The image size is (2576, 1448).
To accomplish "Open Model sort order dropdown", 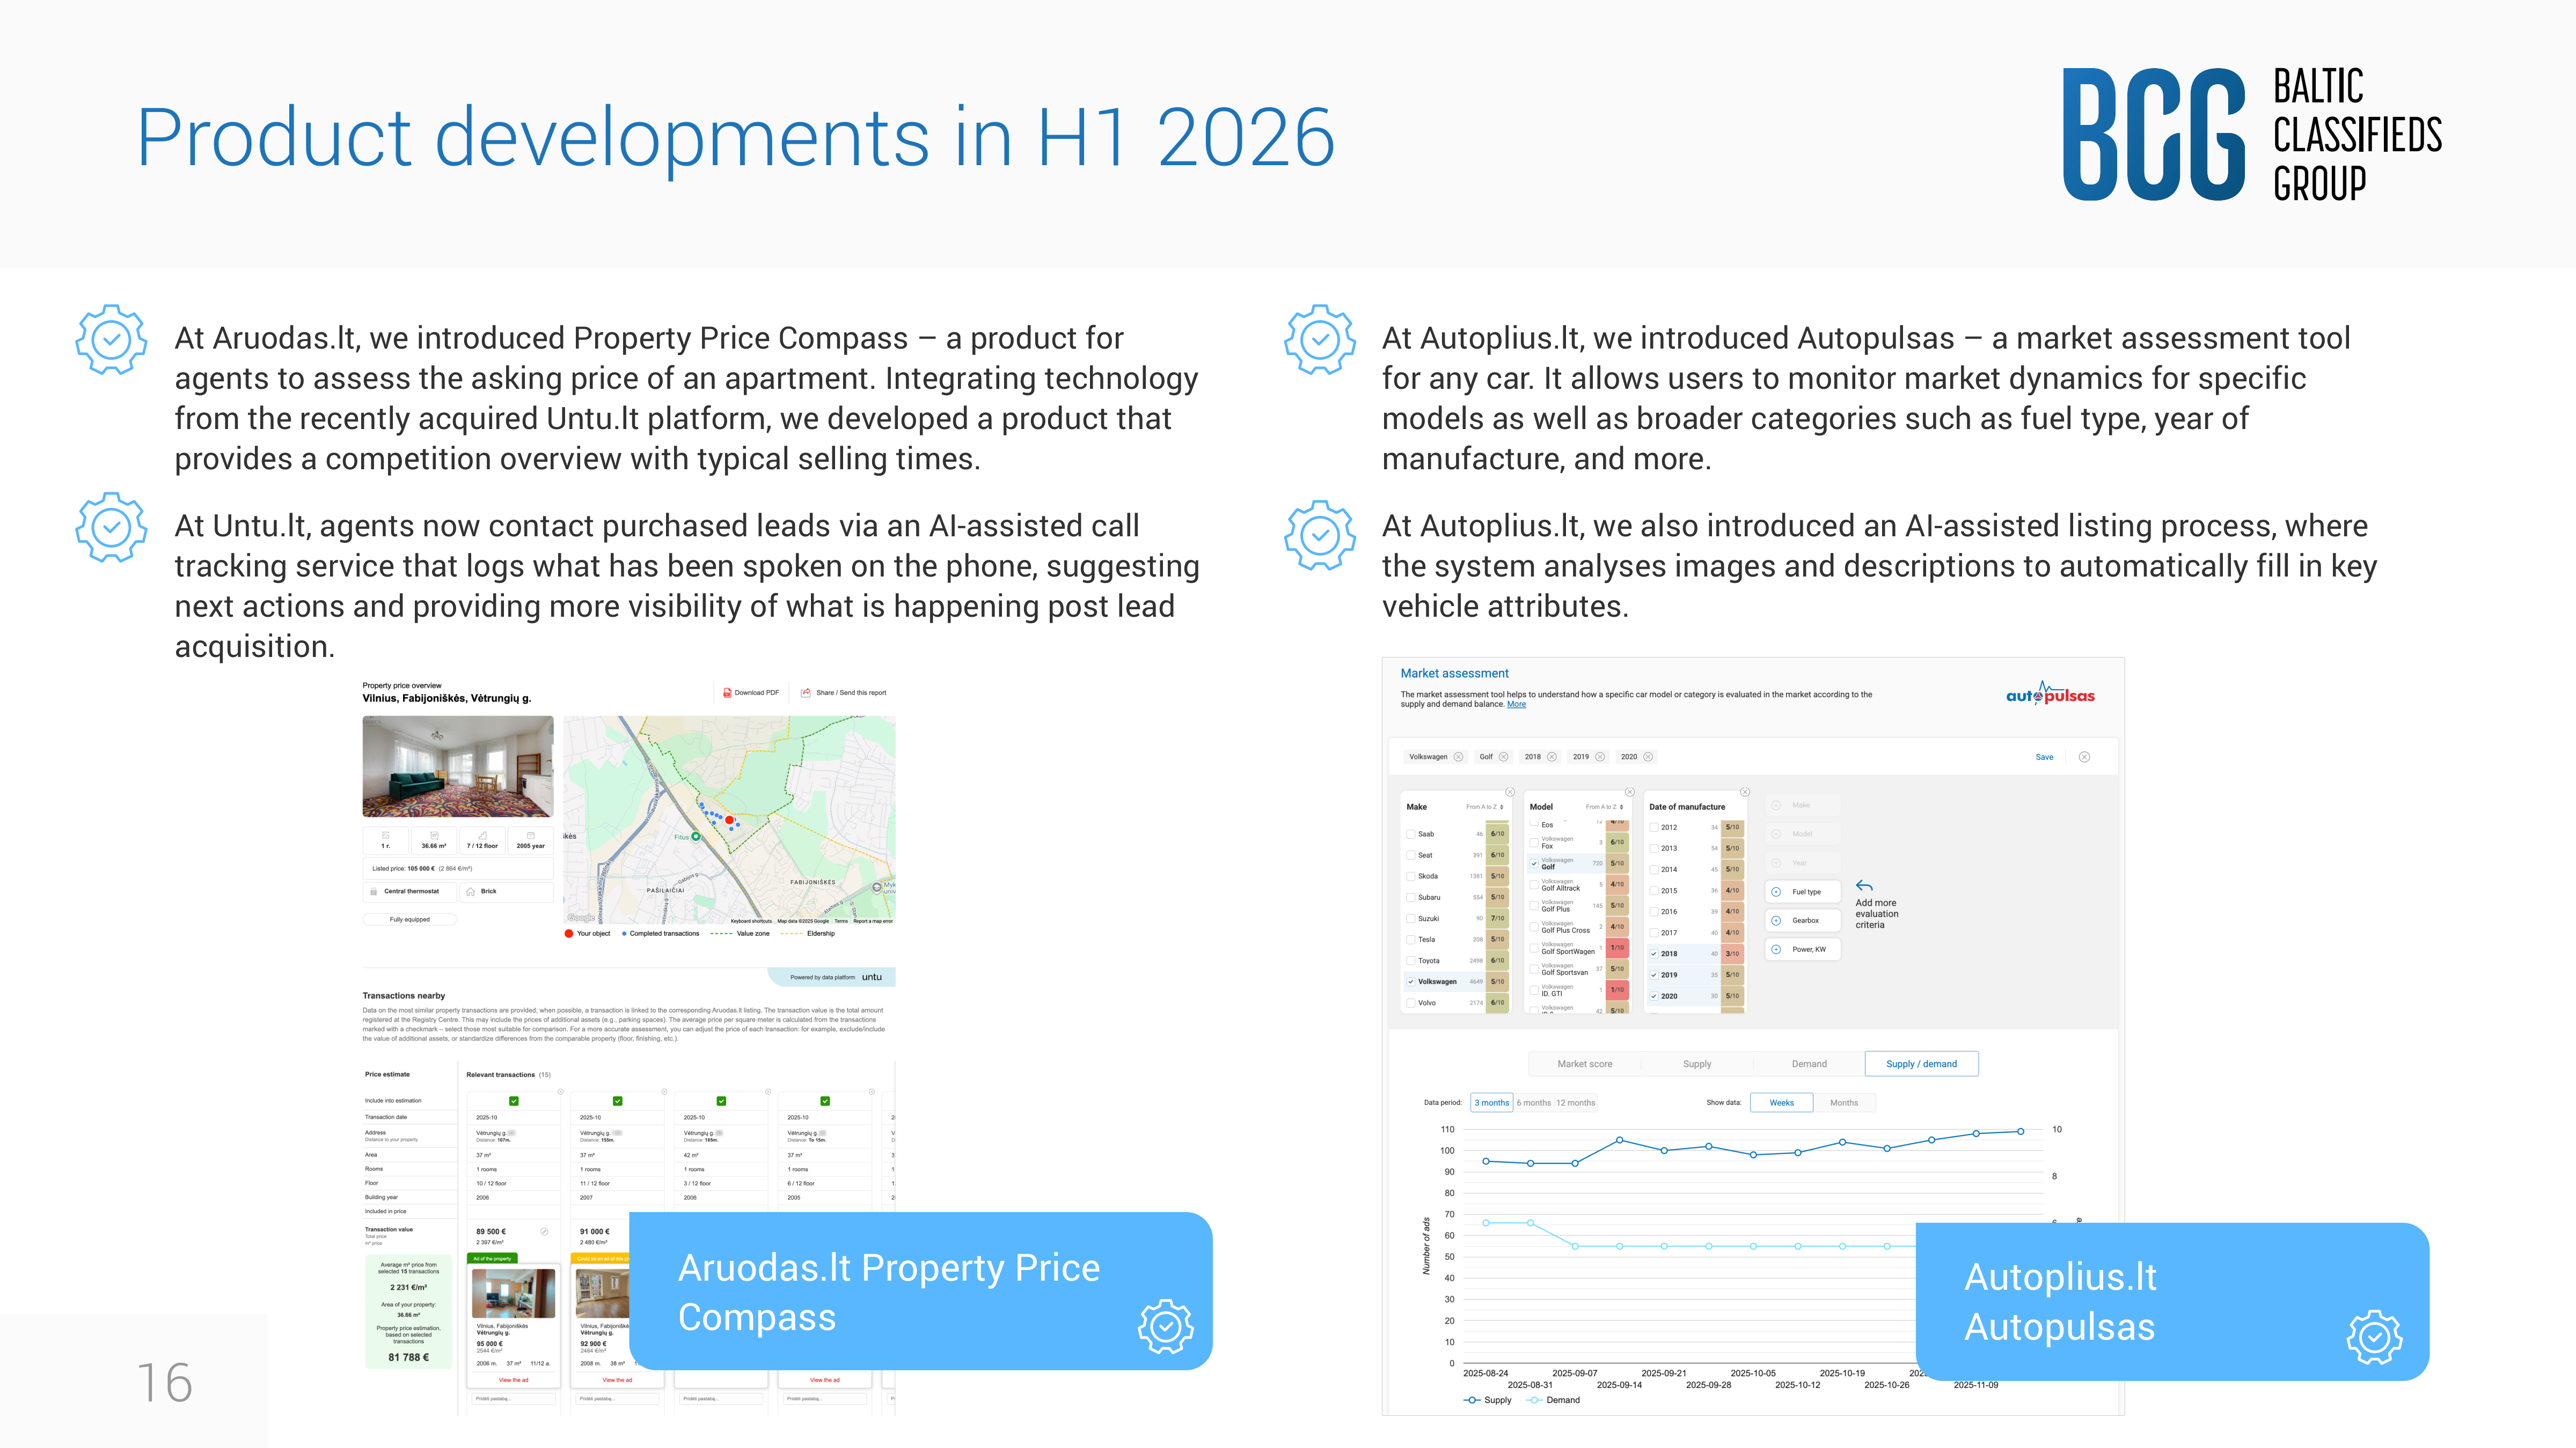I will click(1604, 807).
